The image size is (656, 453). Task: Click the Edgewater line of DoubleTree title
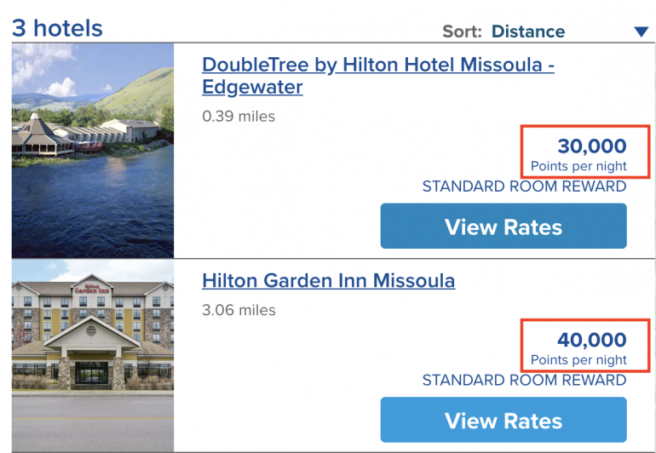coord(252,87)
